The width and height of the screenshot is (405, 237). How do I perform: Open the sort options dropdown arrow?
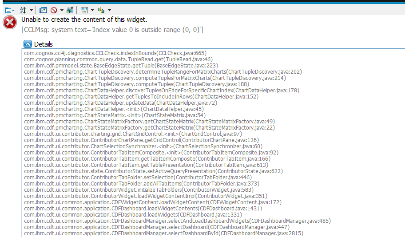(x=31, y=10)
